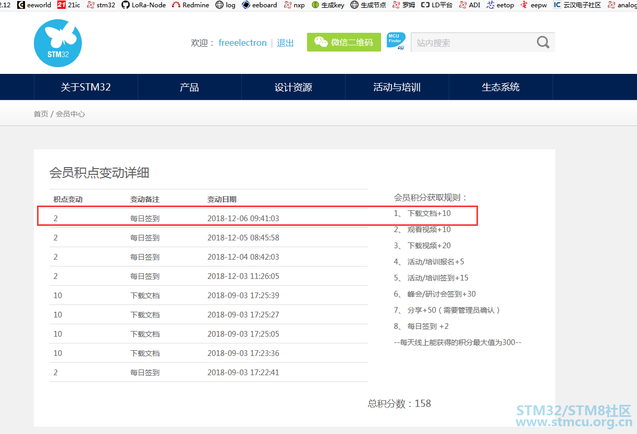
Task: Click the 总积分数：158 total
Action: pos(399,403)
